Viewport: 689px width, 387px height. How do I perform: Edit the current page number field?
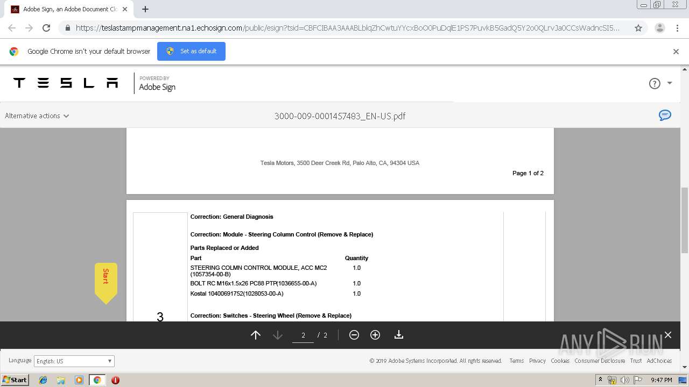point(303,335)
